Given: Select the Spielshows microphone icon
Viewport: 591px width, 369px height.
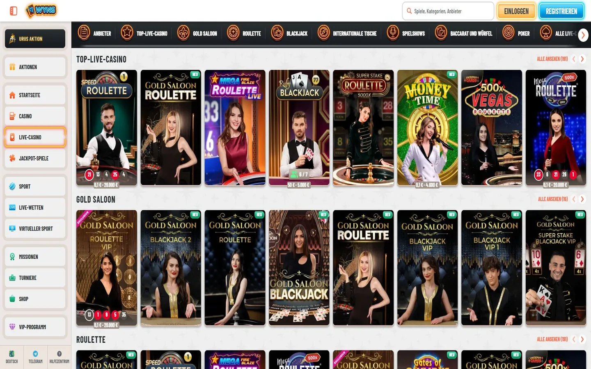Looking at the screenshot, I should (393, 32).
